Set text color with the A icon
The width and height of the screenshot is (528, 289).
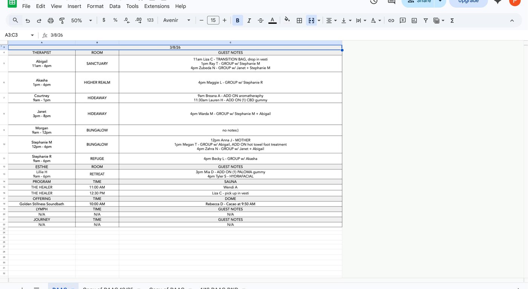272,20
